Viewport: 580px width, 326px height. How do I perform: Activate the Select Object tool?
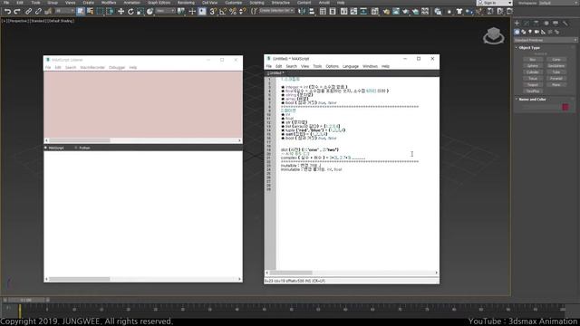click(x=81, y=12)
